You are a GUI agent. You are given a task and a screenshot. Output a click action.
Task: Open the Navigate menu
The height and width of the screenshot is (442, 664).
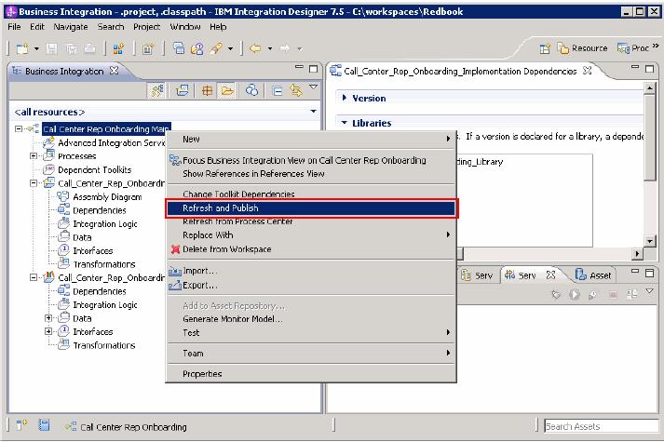[70, 27]
